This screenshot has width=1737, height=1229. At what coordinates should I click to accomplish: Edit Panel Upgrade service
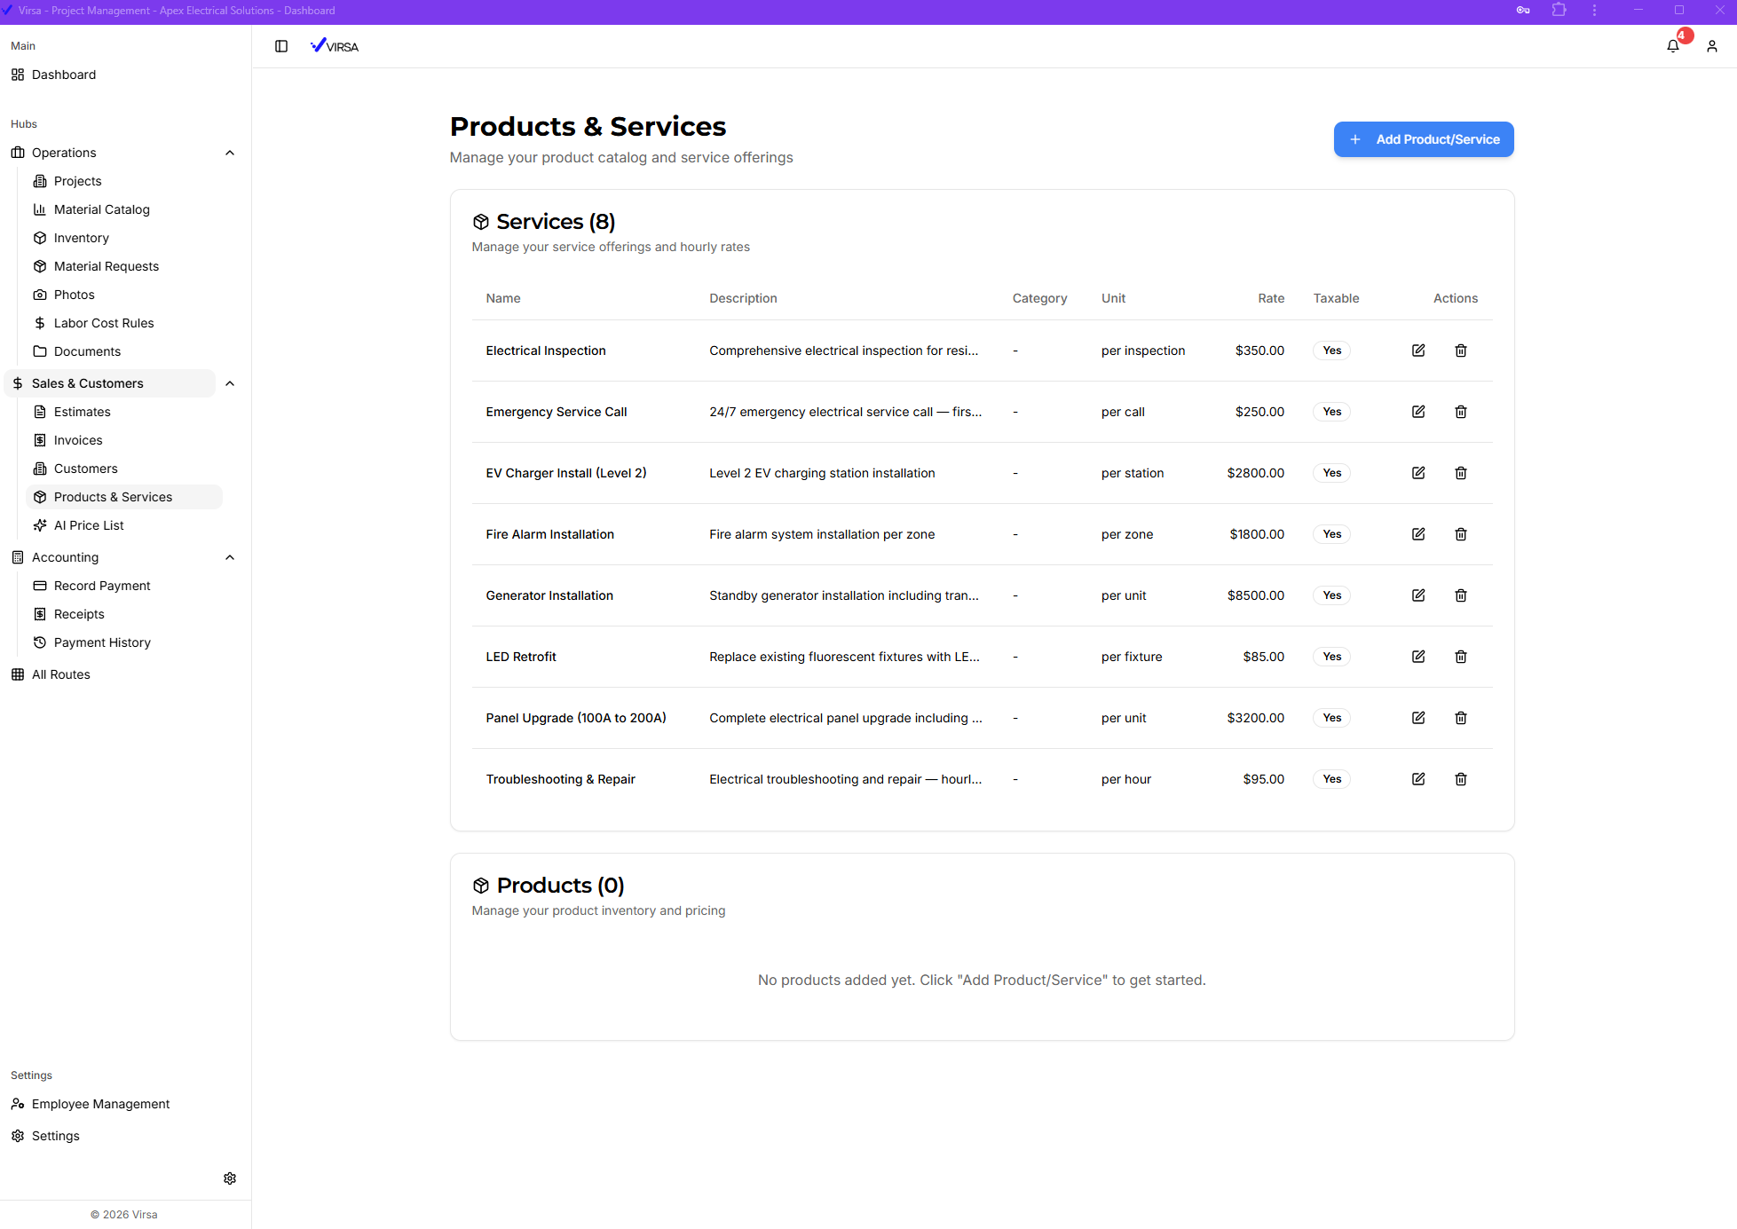pos(1418,718)
